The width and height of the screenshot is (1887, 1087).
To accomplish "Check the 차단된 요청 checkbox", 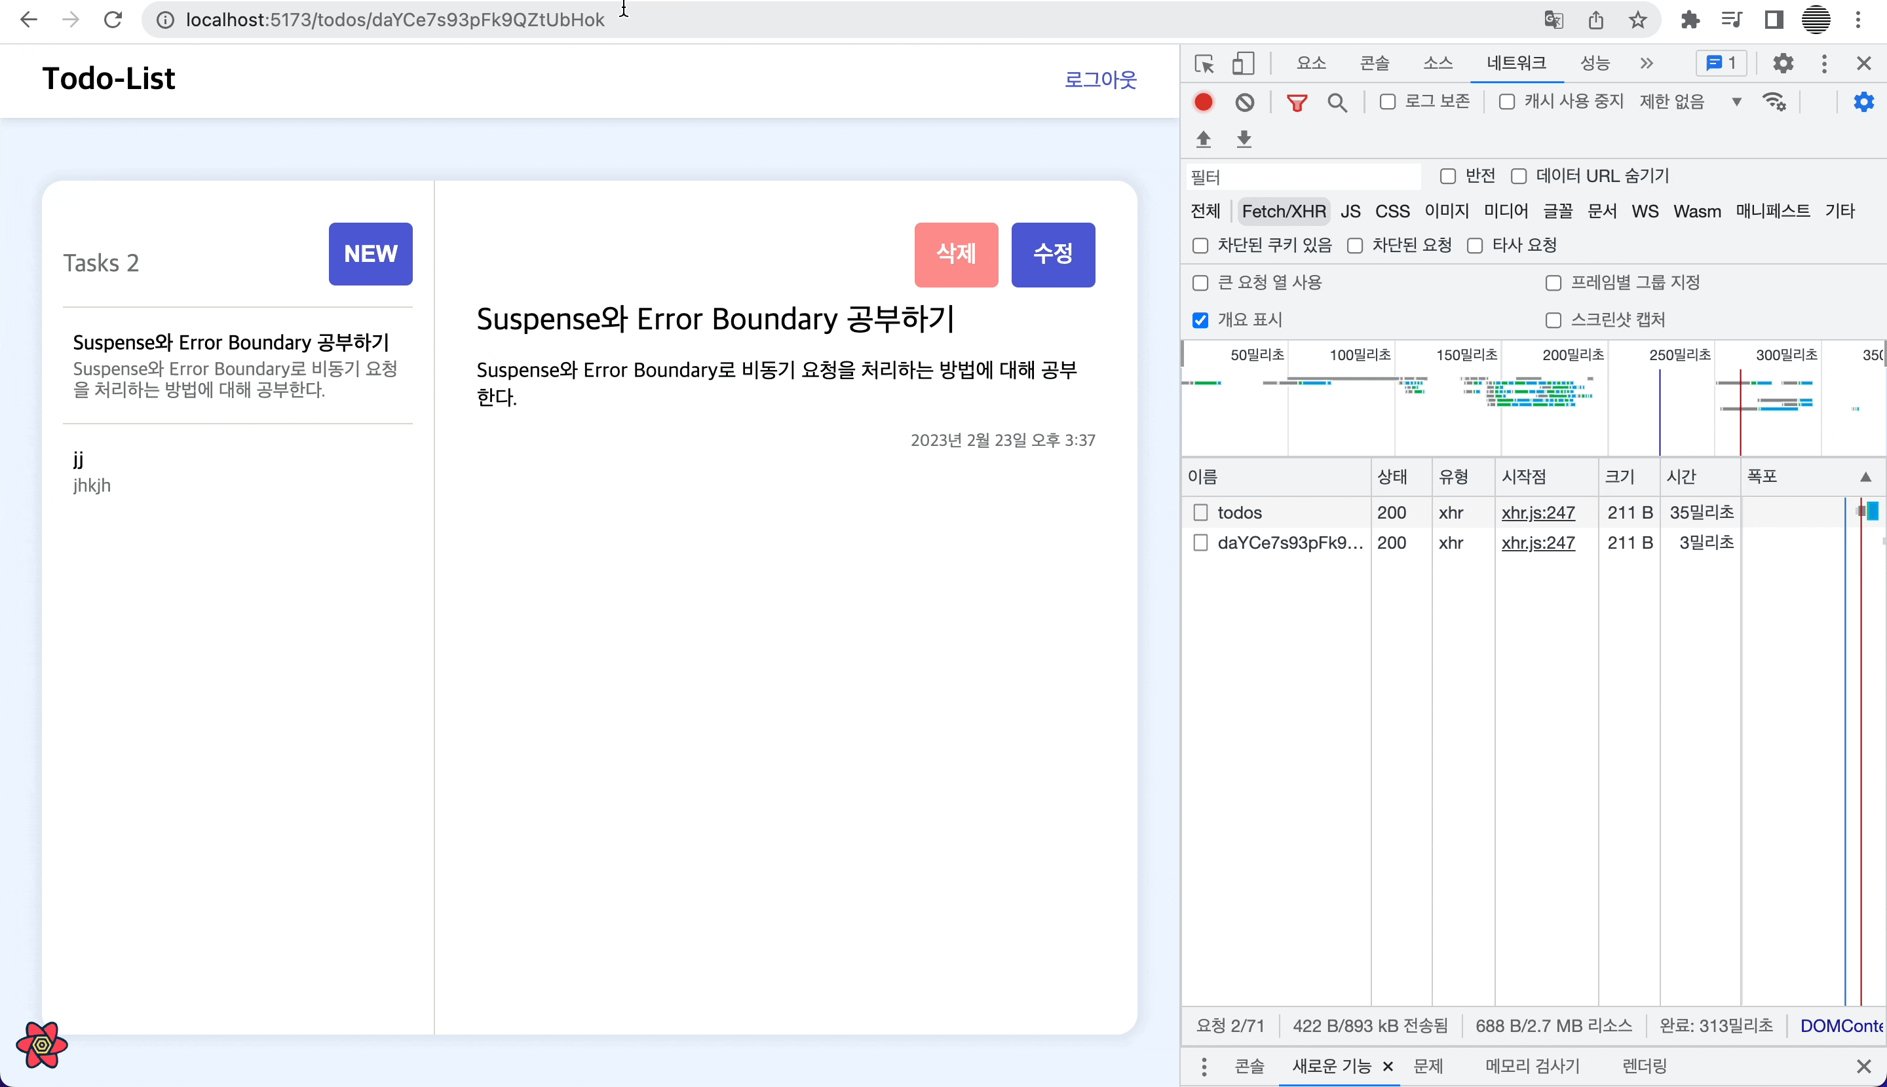I will click(x=1355, y=246).
